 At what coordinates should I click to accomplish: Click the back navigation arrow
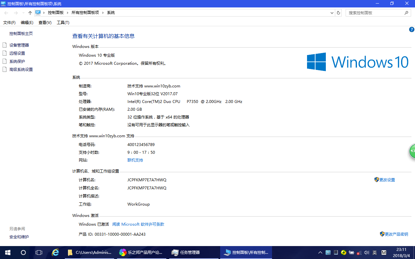click(6, 13)
